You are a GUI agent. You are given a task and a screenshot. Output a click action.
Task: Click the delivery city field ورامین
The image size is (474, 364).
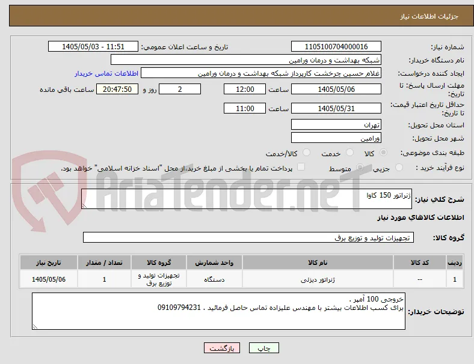(x=336, y=138)
